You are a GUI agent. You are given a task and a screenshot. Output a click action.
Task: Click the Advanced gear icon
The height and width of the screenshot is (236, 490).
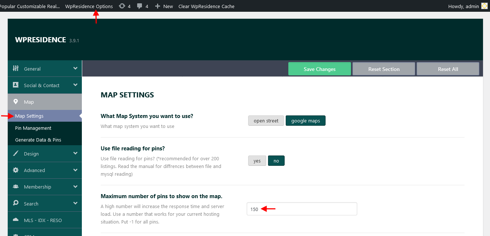(x=15, y=170)
